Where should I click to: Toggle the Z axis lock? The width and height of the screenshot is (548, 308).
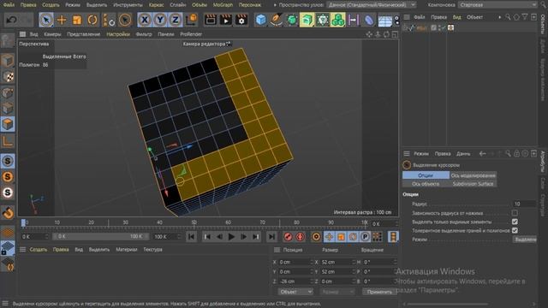[x=176, y=20]
